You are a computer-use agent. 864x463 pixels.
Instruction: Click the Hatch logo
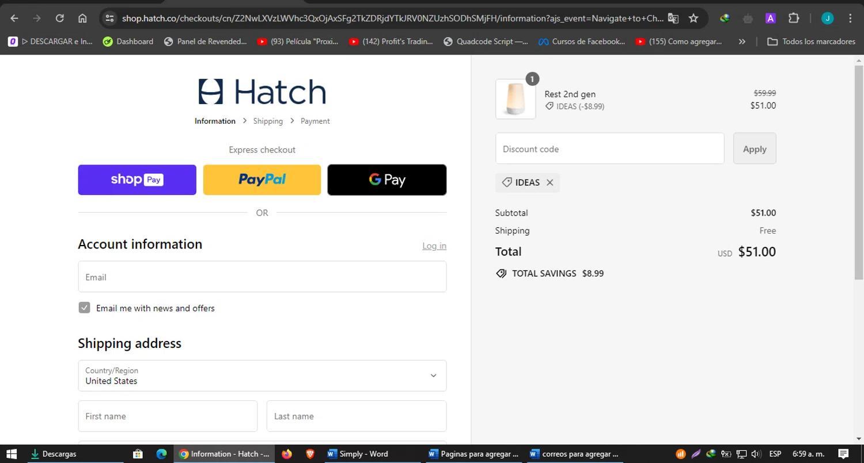262,91
